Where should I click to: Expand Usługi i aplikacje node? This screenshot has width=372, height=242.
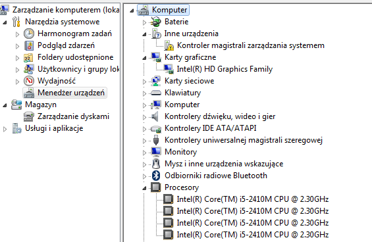tap(5, 129)
